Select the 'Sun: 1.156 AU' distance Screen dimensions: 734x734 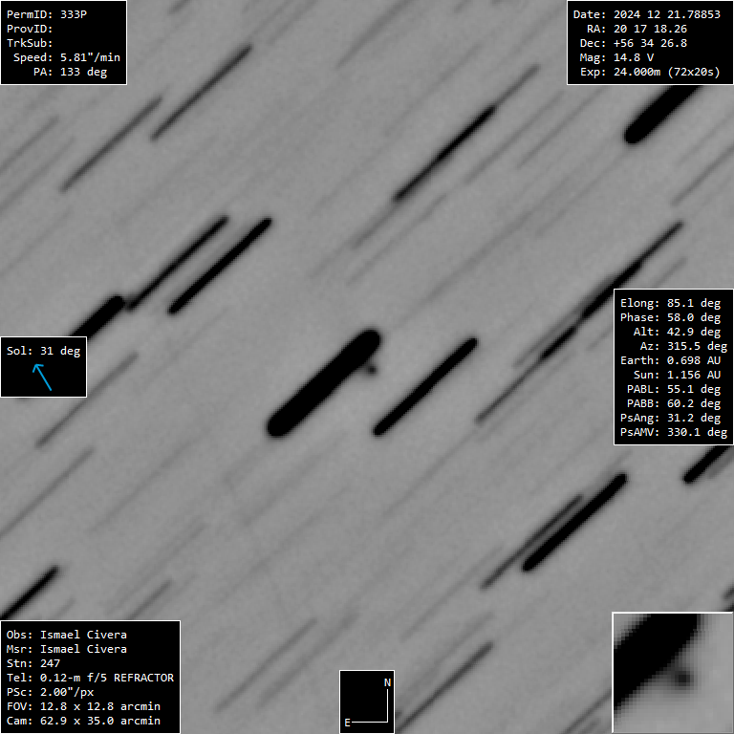click(677, 375)
